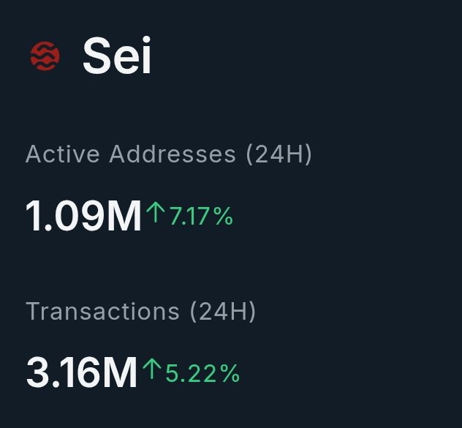Click the green up arrow beside 7.17%
The height and width of the screenshot is (428, 462).
point(155,215)
